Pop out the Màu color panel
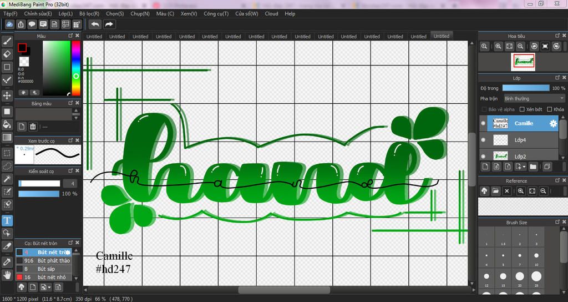The height and width of the screenshot is (302, 568). (70, 36)
